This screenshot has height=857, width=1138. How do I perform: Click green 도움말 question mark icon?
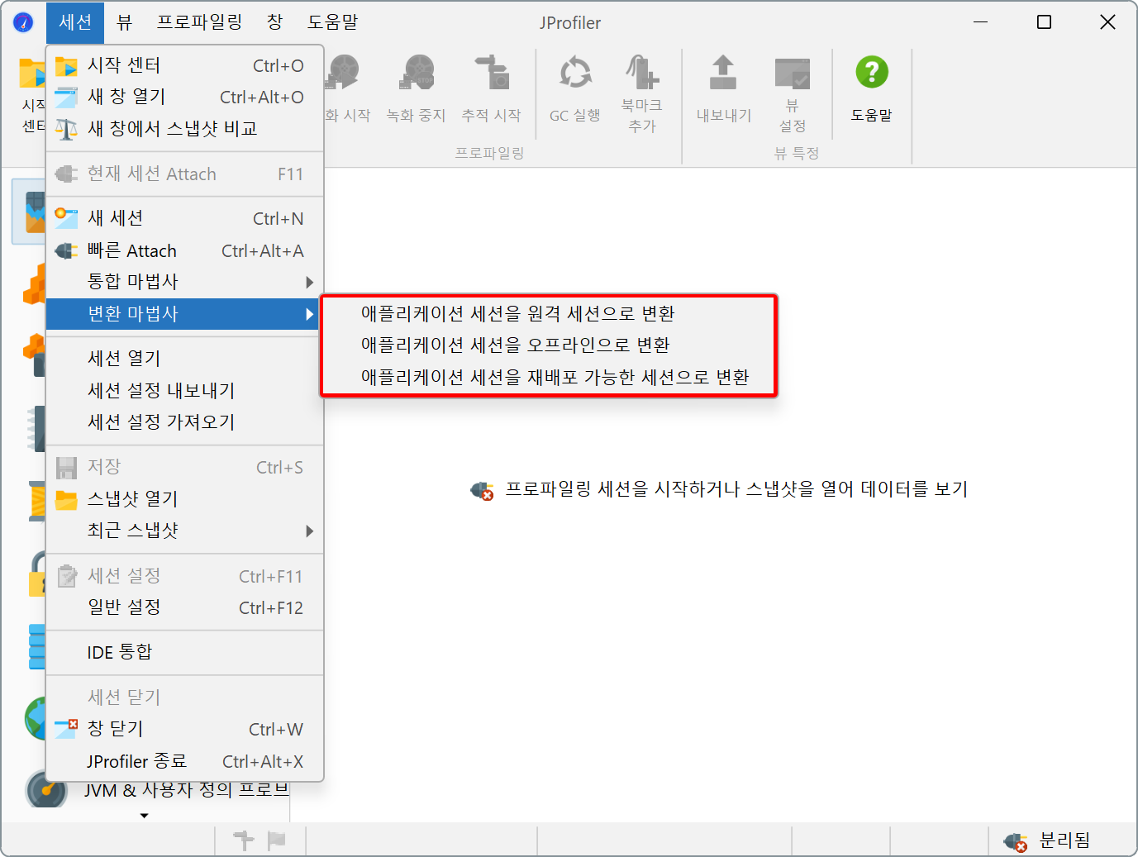click(x=872, y=72)
